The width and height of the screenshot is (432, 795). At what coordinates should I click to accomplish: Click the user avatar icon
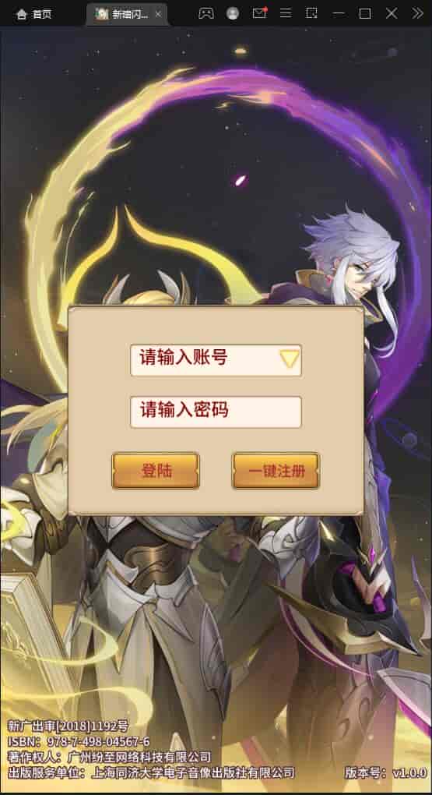[x=233, y=14]
